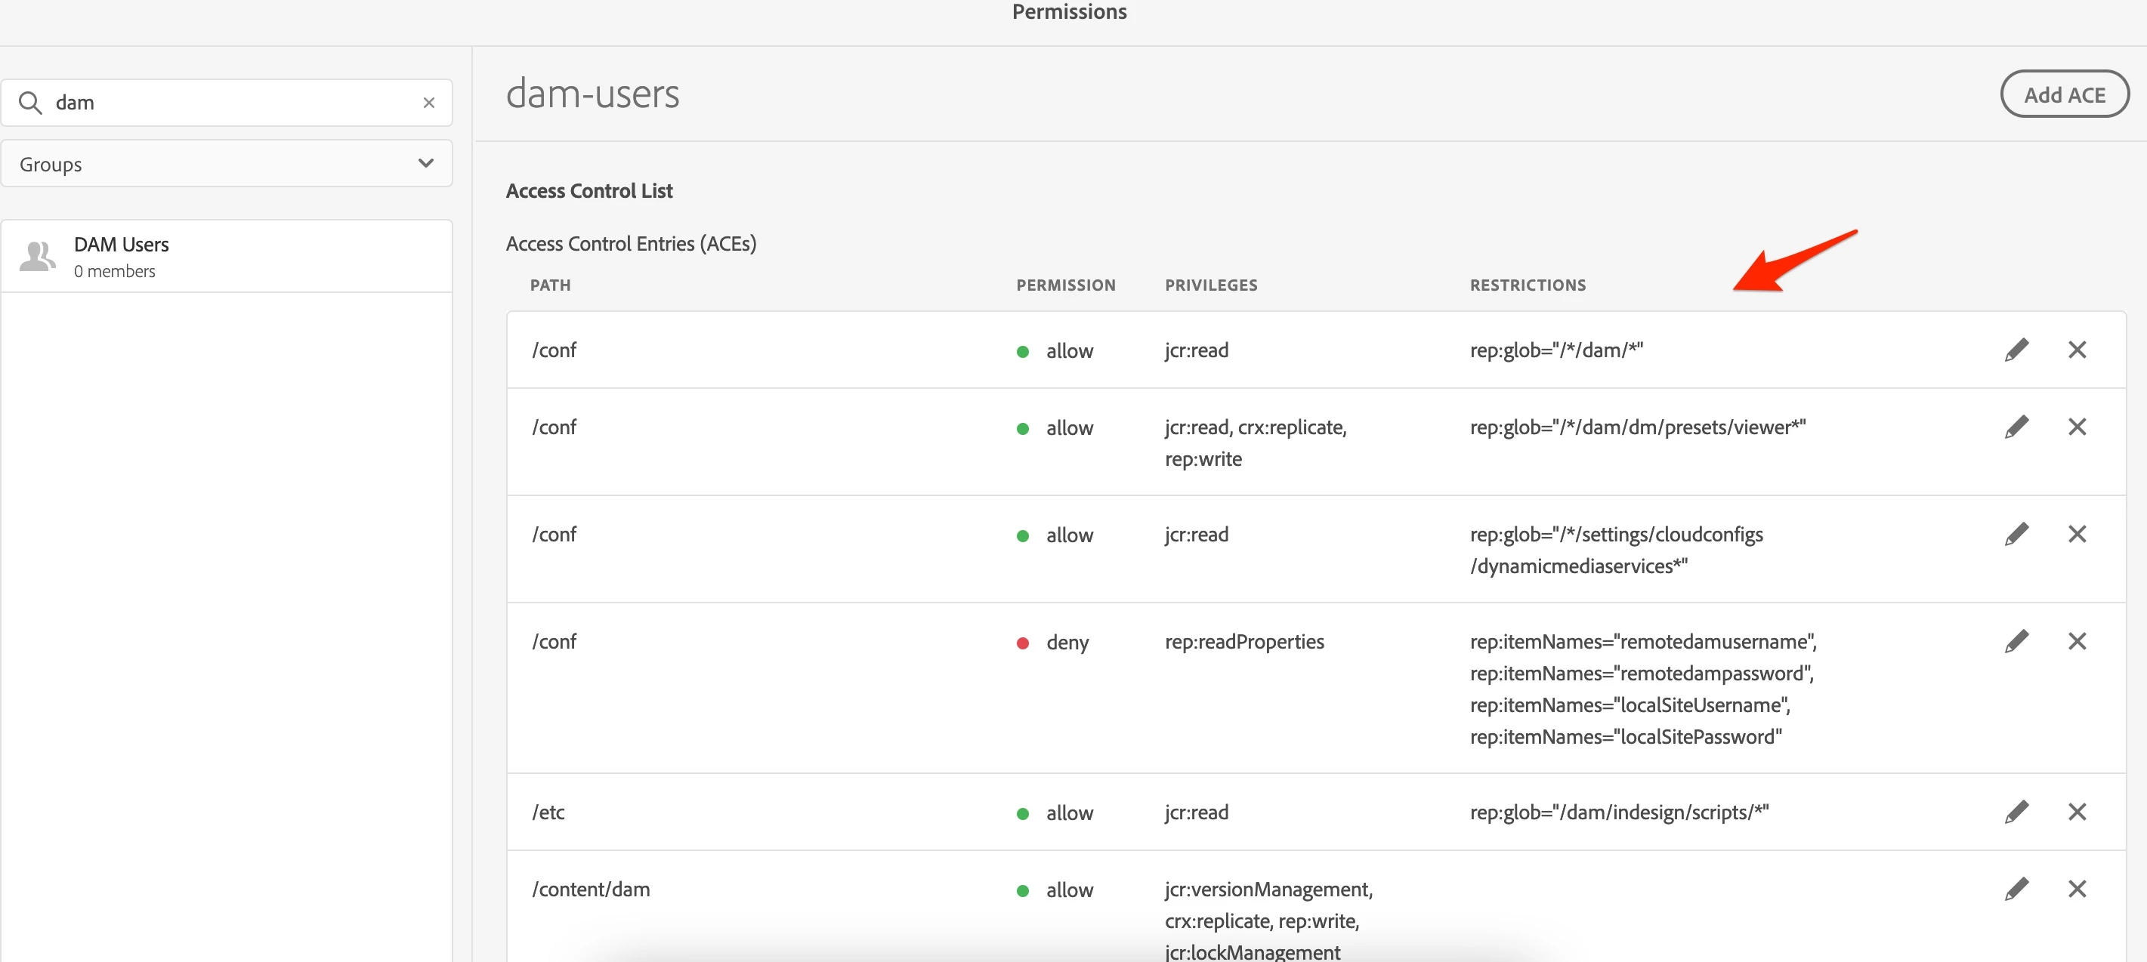The width and height of the screenshot is (2147, 962).
Task: Click the Add ACE button
Action: (2064, 95)
